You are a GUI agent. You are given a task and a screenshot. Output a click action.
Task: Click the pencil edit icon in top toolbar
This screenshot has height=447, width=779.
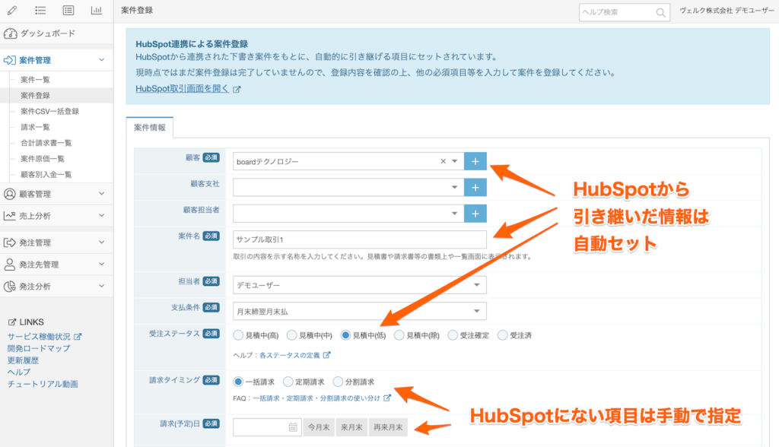pyautogui.click(x=12, y=10)
